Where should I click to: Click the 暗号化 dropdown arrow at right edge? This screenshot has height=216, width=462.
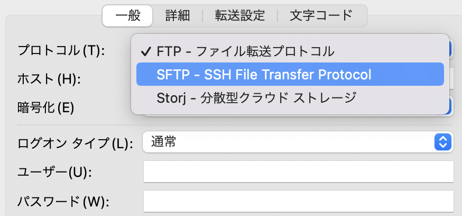click(x=450, y=106)
